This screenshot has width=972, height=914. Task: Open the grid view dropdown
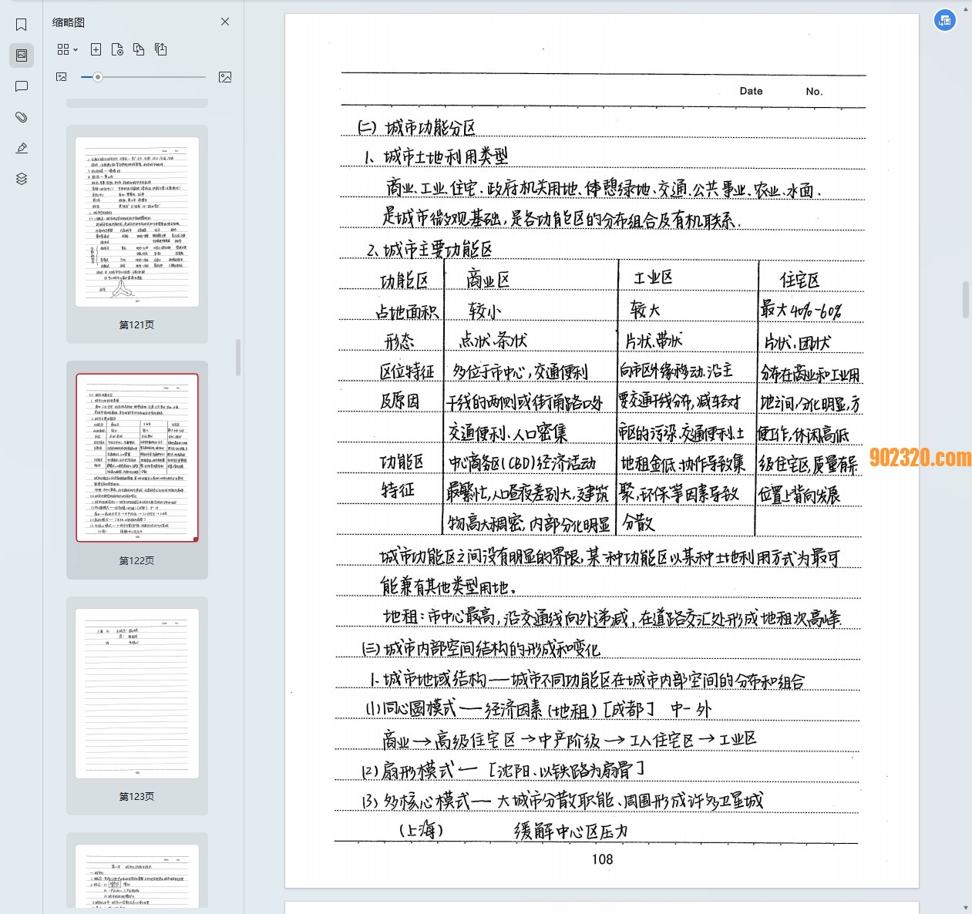[66, 49]
